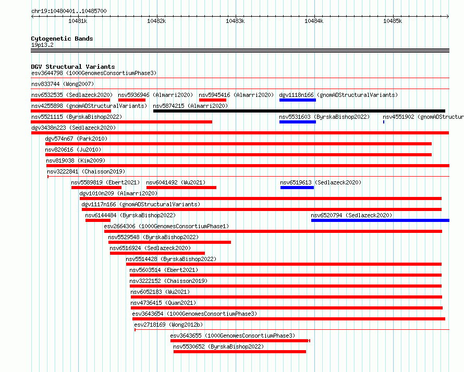Click the 19p13.2 band label
Viewport: 464px width, 372px height.
coord(42,45)
